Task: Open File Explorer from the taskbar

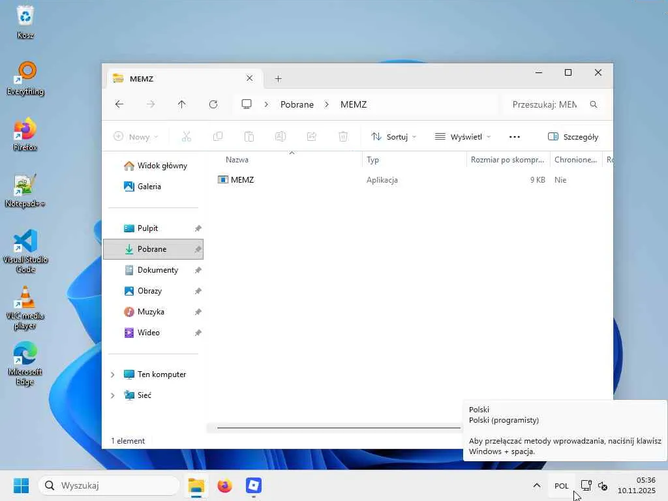Action: [x=196, y=485]
